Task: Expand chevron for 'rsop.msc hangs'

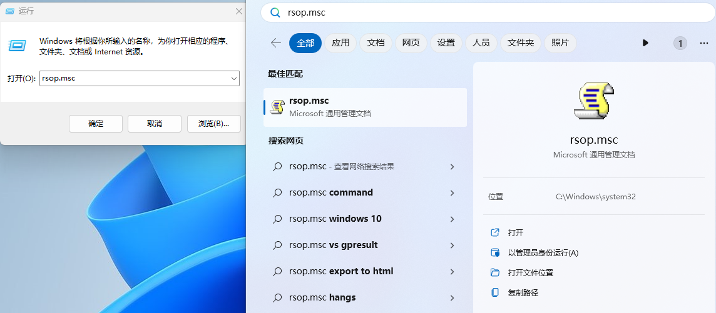Action: click(452, 298)
